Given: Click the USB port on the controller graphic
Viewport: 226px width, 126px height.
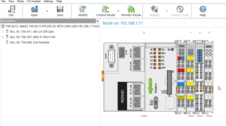Looking at the screenshot, I should point(122,53).
